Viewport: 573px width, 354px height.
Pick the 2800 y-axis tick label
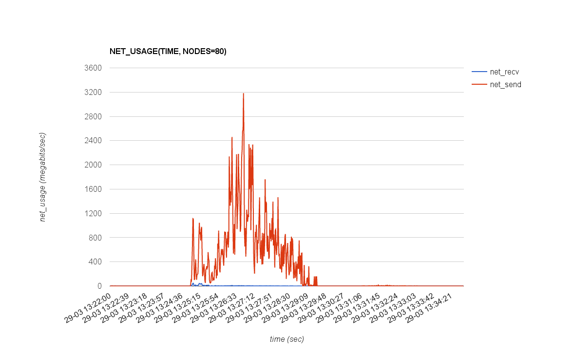point(92,116)
